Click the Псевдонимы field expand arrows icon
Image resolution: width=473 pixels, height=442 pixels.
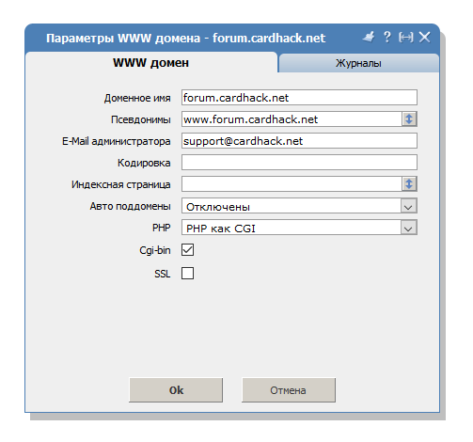[x=409, y=119]
